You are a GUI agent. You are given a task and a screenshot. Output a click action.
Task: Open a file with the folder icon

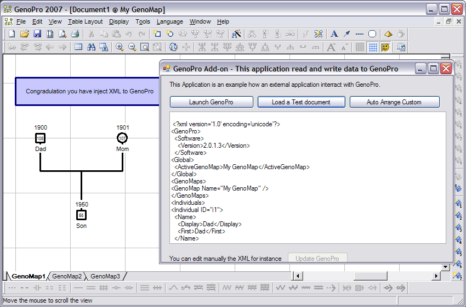pos(25,34)
